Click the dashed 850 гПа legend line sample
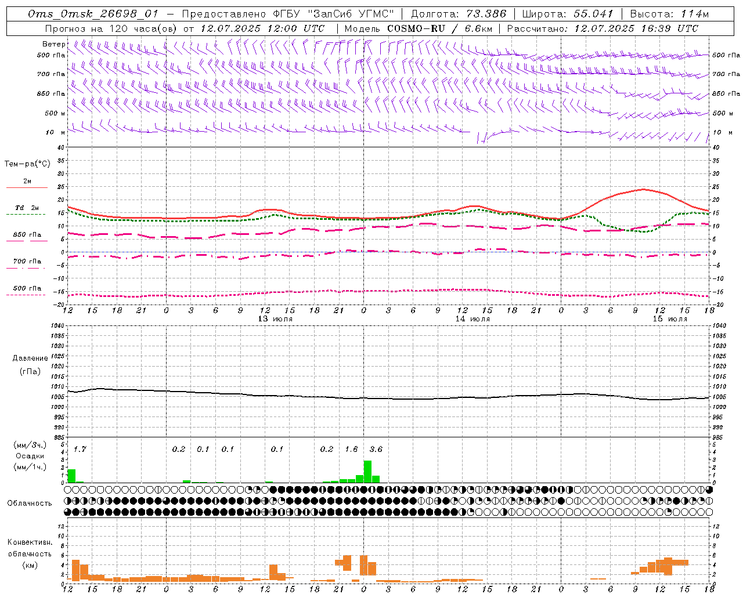 click(x=27, y=241)
